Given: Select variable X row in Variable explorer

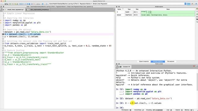Looking at the screenshot, I should (x=155, y=12).
